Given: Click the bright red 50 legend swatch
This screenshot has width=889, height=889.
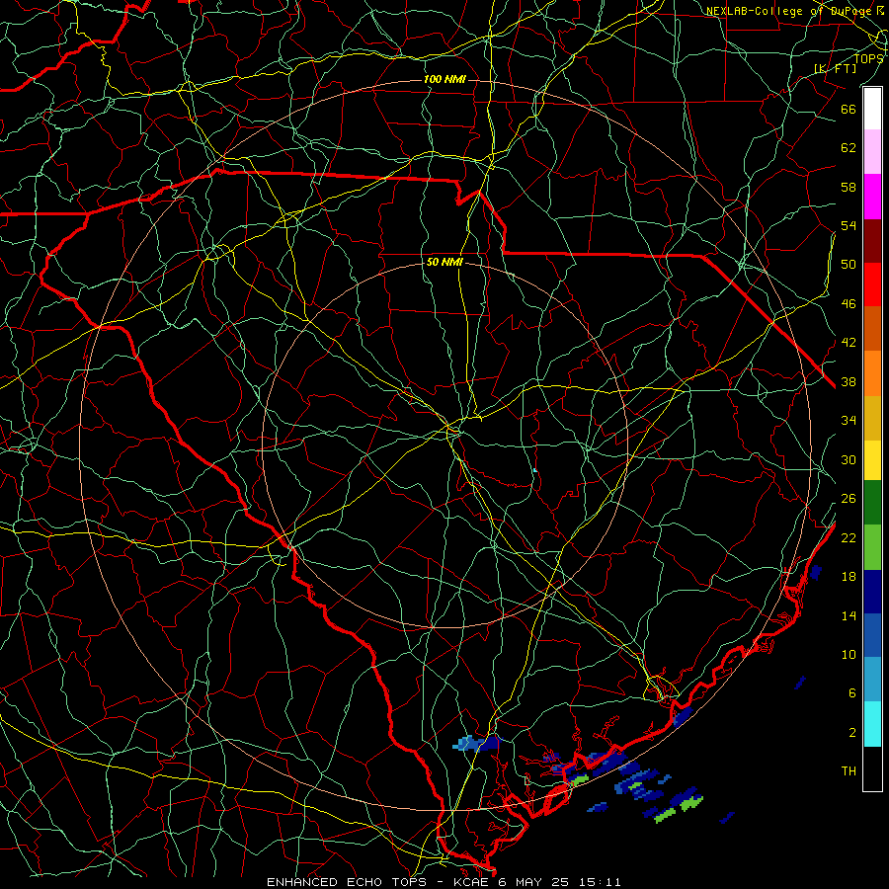Looking at the screenshot, I should [873, 284].
